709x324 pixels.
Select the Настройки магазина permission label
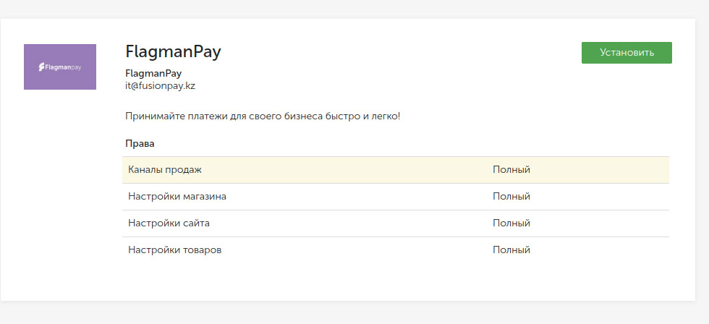(177, 197)
